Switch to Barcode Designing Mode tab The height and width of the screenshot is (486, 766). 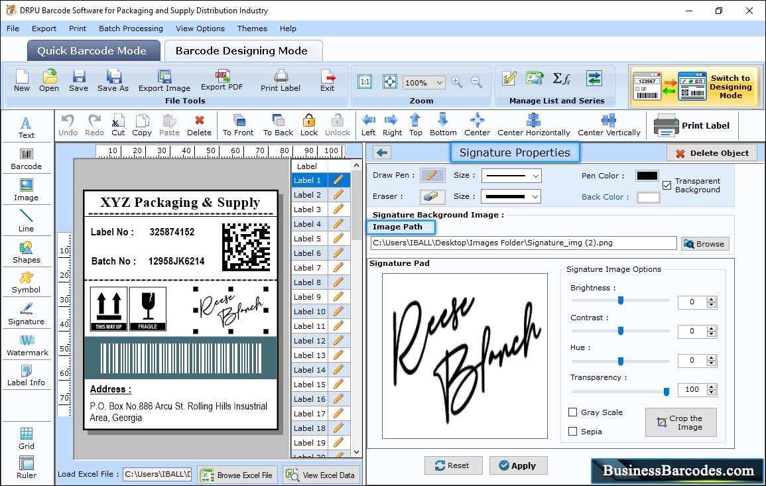(x=243, y=50)
